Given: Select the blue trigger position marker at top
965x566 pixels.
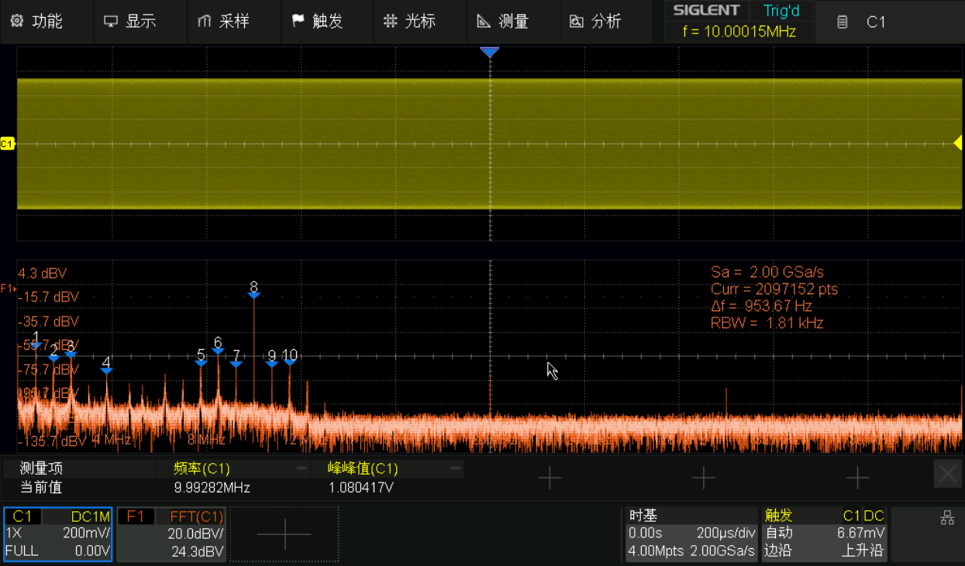Looking at the screenshot, I should tap(489, 52).
